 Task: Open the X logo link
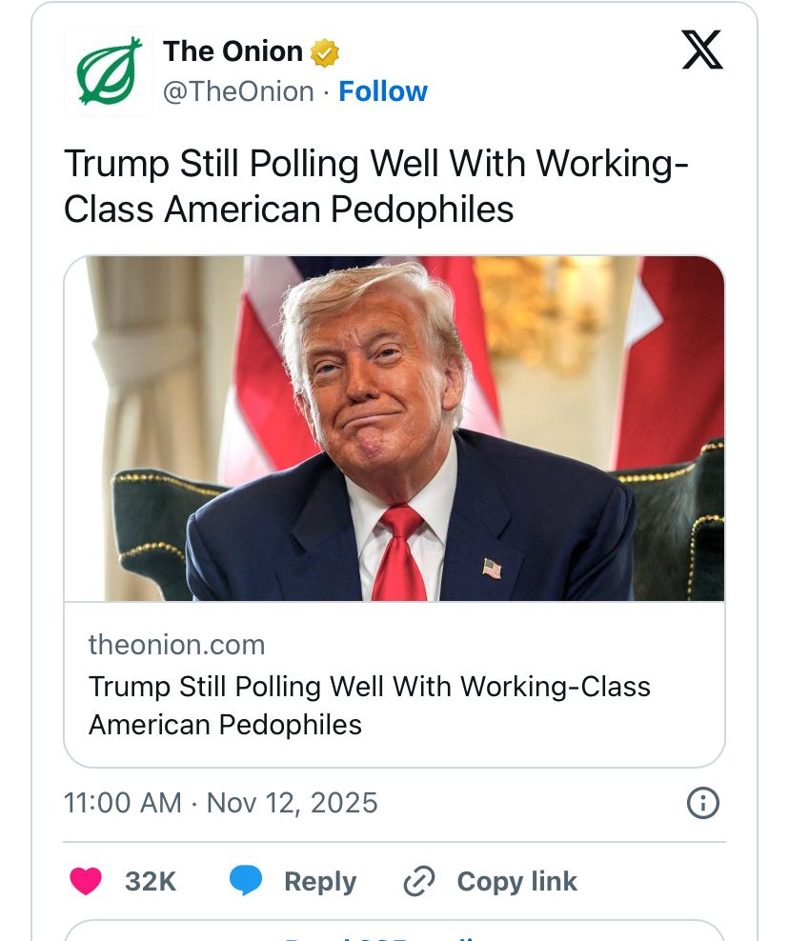coord(702,50)
